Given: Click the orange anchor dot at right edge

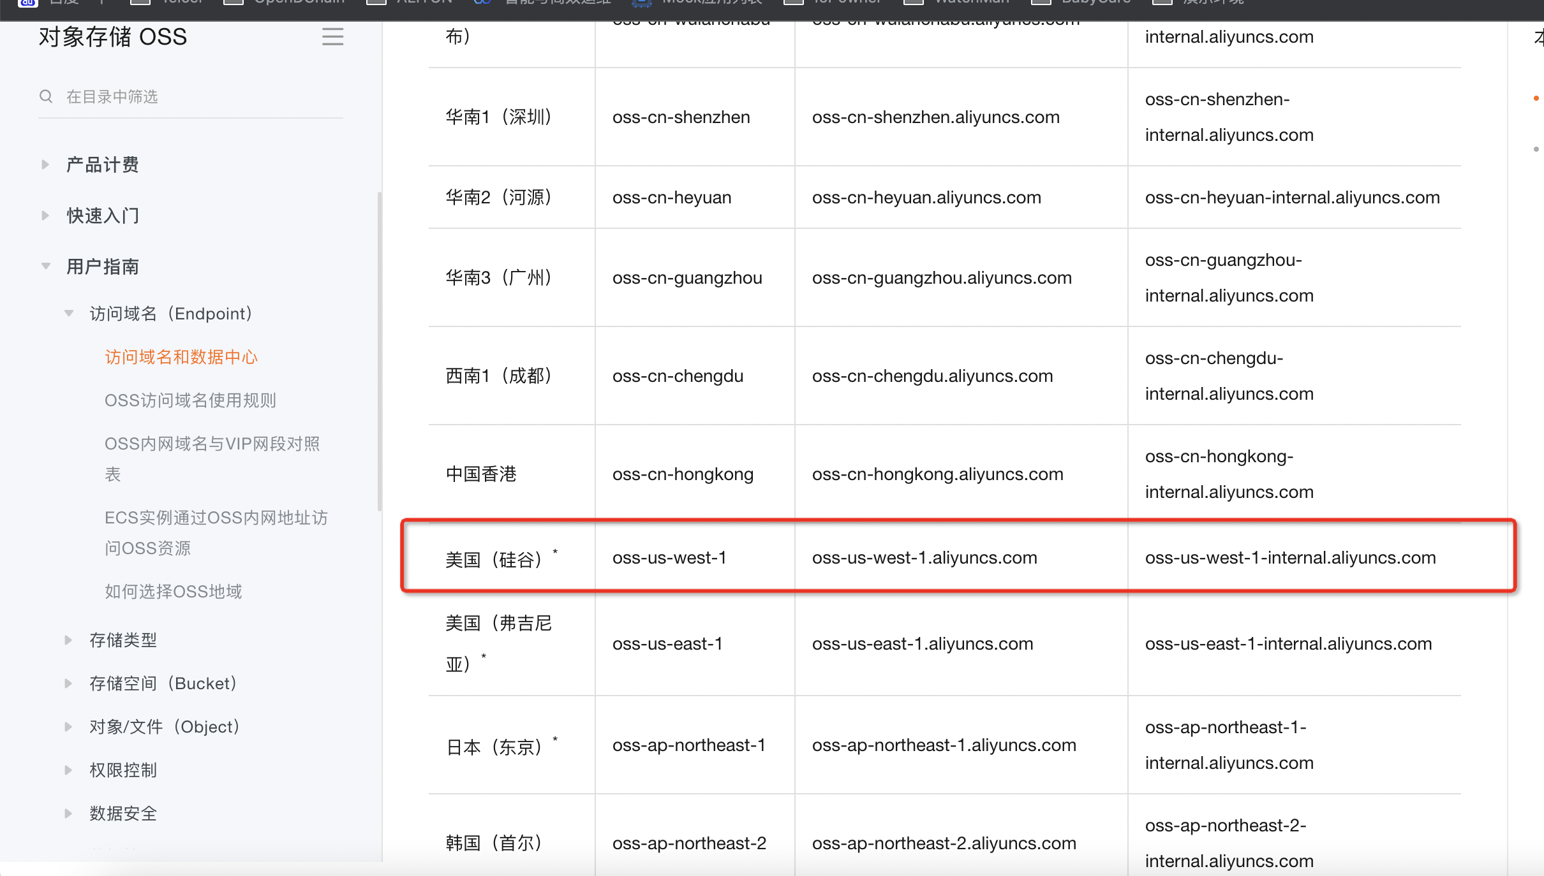Looking at the screenshot, I should (x=1536, y=98).
